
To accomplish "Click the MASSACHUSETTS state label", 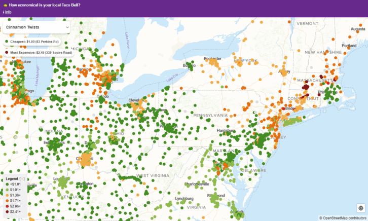I will click(315, 81).
